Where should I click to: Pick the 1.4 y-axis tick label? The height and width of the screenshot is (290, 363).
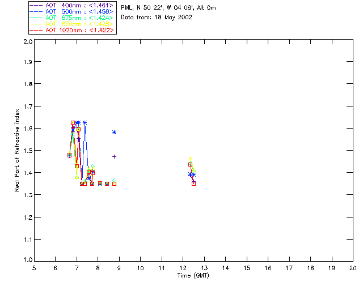click(x=28, y=173)
